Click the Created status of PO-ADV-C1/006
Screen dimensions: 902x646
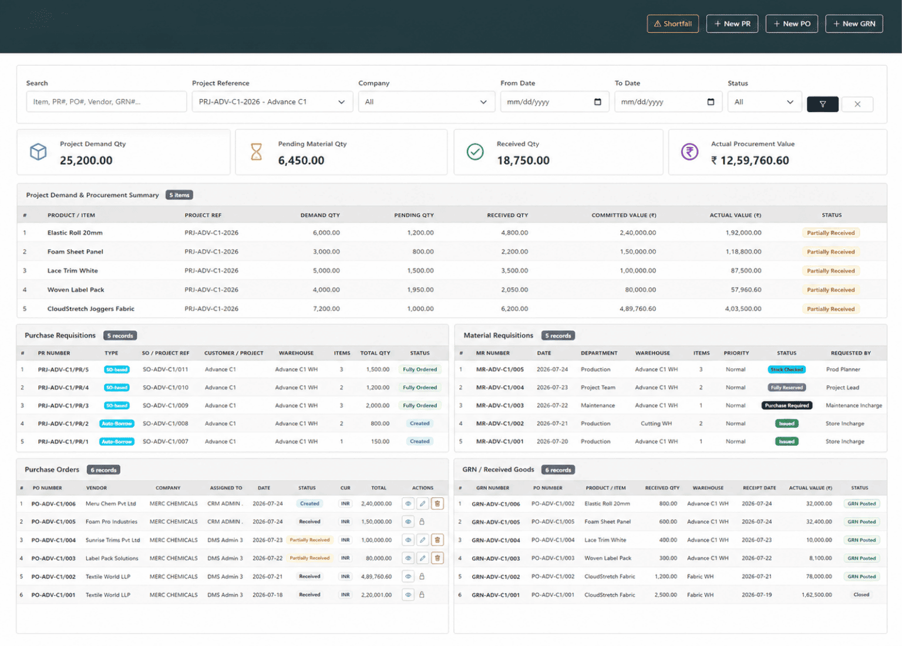click(309, 503)
